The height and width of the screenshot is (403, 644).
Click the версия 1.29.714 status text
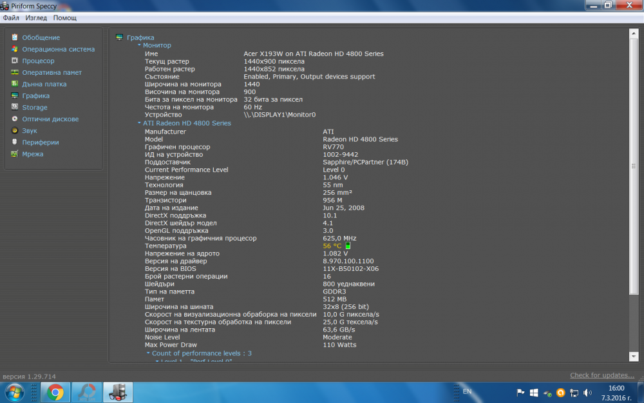pos(29,377)
